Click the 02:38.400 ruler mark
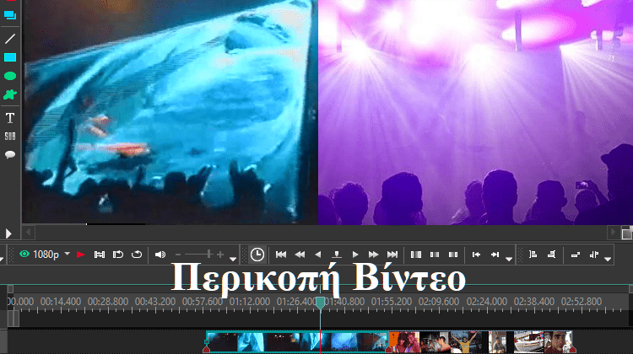Viewport: 633px width, 354px height. tap(533, 302)
